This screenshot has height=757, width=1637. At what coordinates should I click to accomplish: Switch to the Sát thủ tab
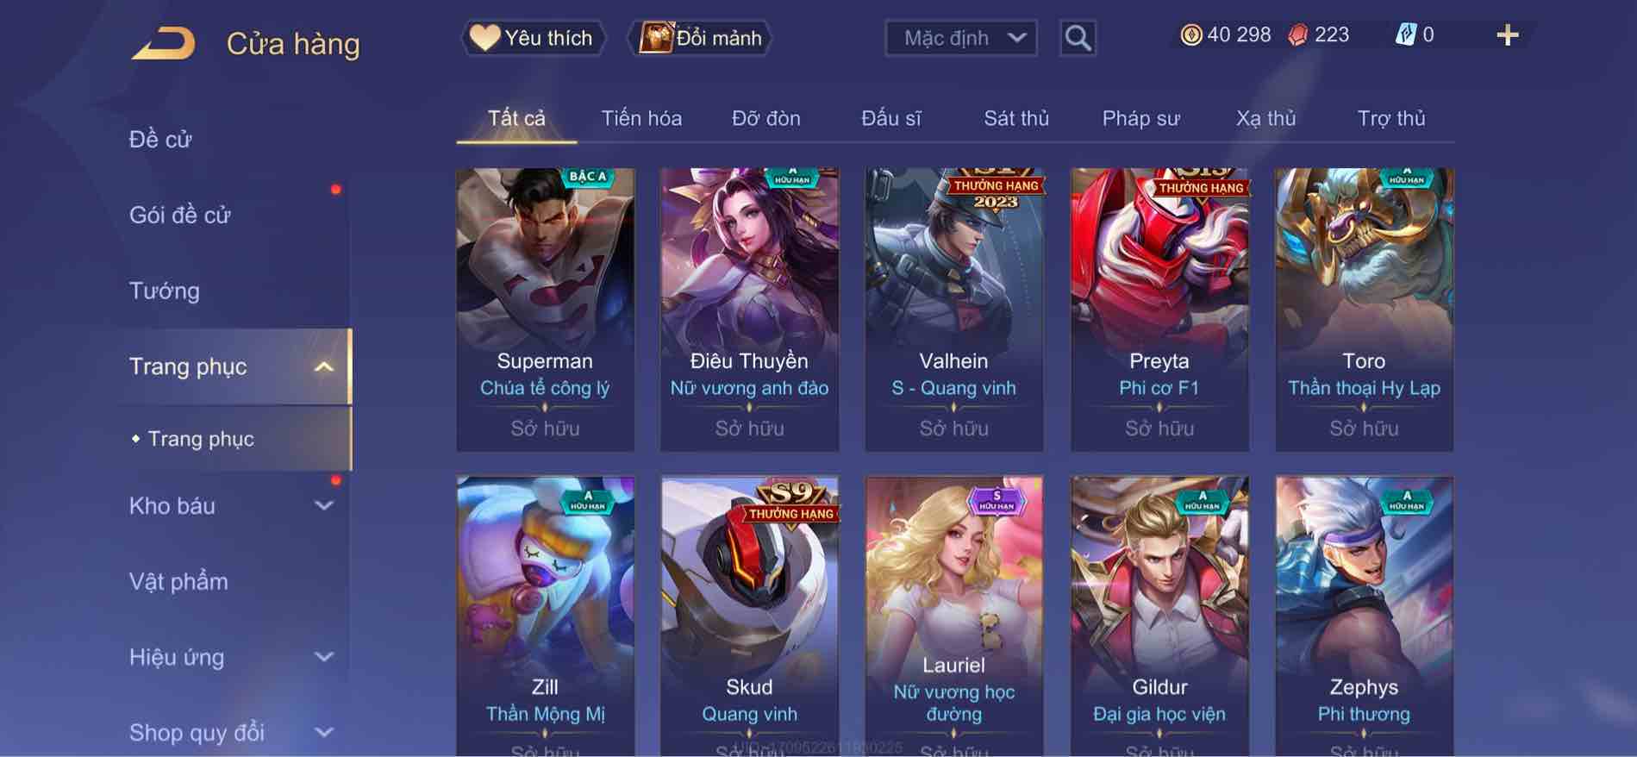coord(1016,118)
